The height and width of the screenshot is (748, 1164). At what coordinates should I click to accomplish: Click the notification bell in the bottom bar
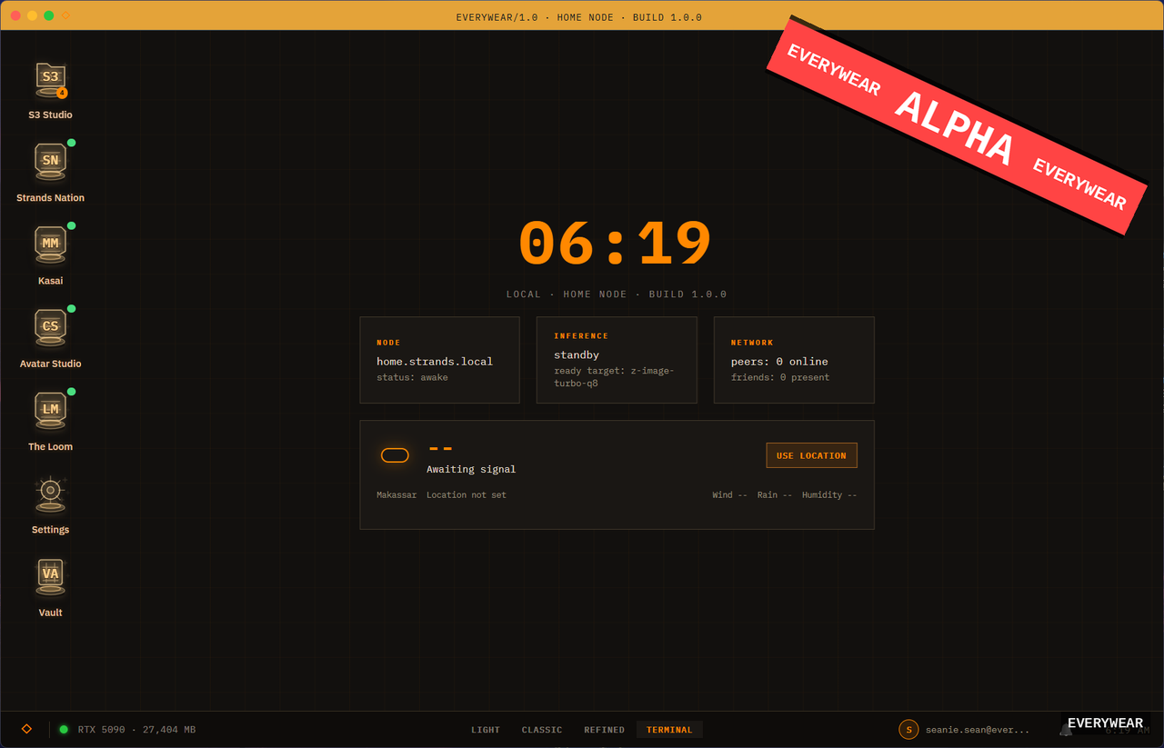tap(1065, 729)
